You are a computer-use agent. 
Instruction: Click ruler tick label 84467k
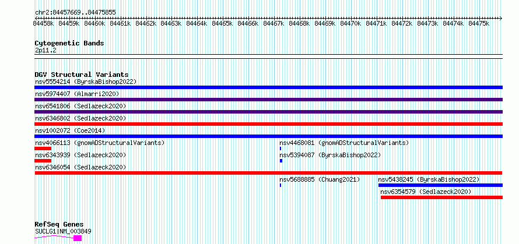[x=273, y=23]
